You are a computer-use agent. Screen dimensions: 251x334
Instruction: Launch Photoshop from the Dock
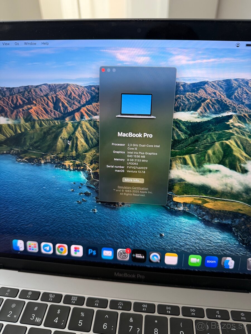click(x=92, y=252)
